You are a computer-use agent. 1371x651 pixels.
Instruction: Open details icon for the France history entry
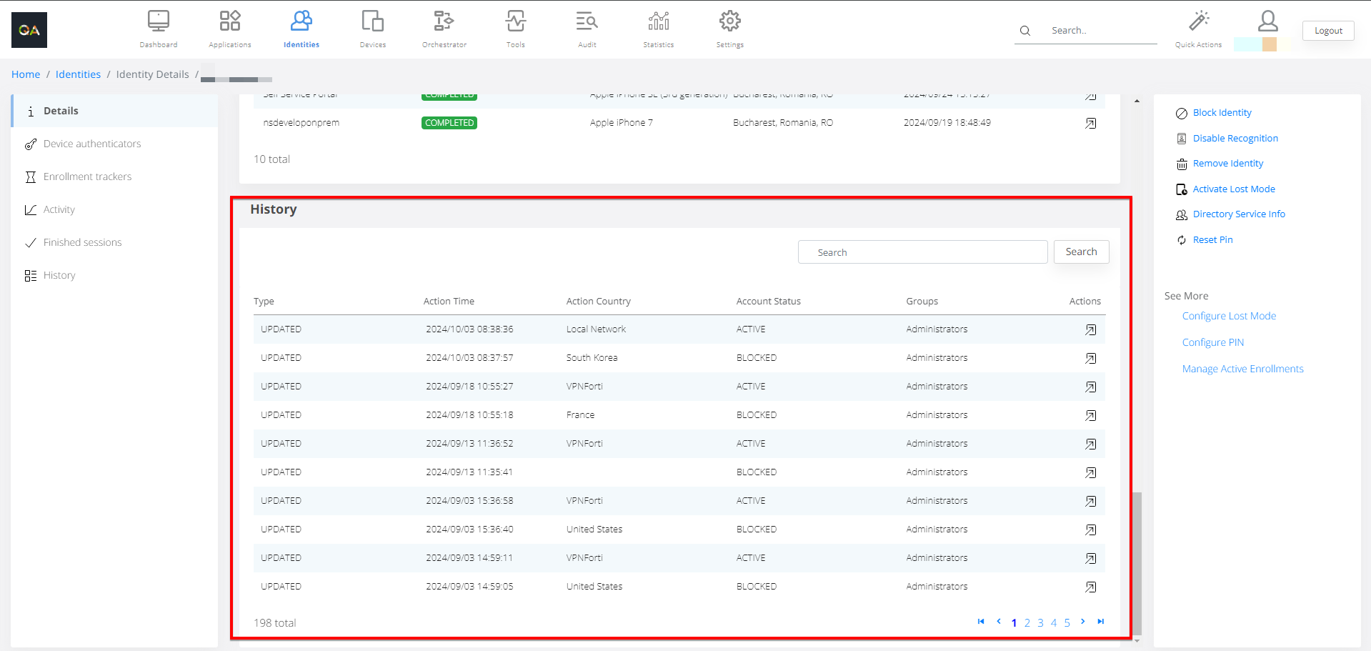[x=1090, y=415]
